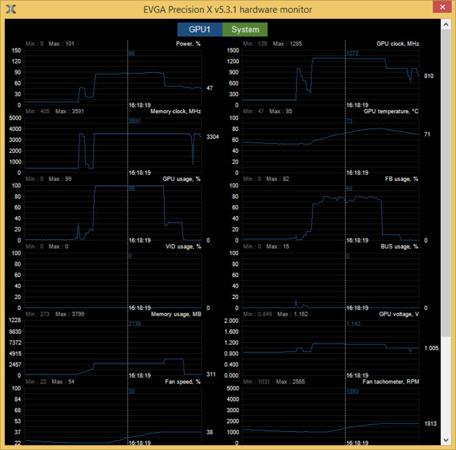Viewport: 456px width, 450px height.
Task: Select the 'FB usage, %' graph title
Action: click(x=402, y=179)
